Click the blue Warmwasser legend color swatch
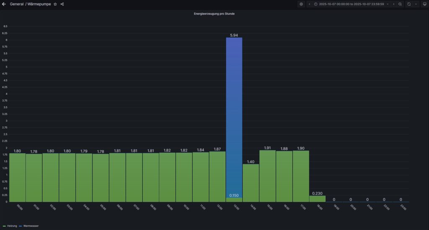Screen dimensions: 429x230 21,226
